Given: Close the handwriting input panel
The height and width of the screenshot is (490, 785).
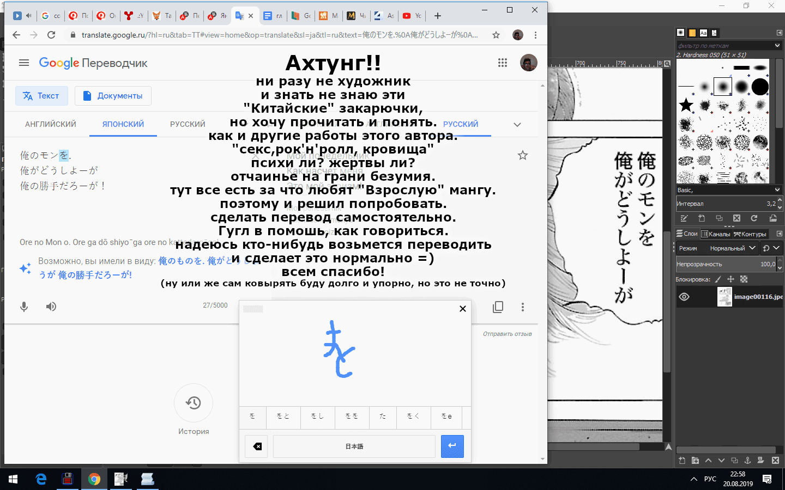Looking at the screenshot, I should [x=463, y=309].
